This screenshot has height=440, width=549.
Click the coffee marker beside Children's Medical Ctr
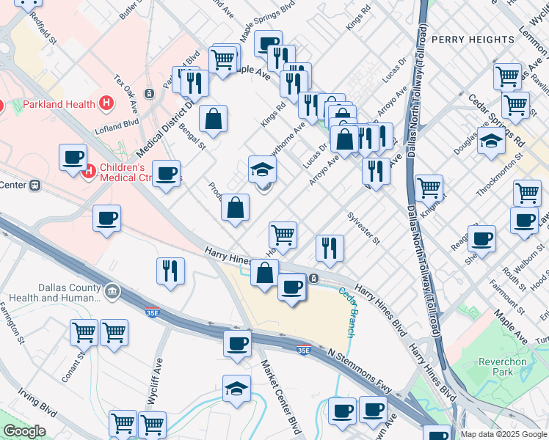[x=73, y=157]
